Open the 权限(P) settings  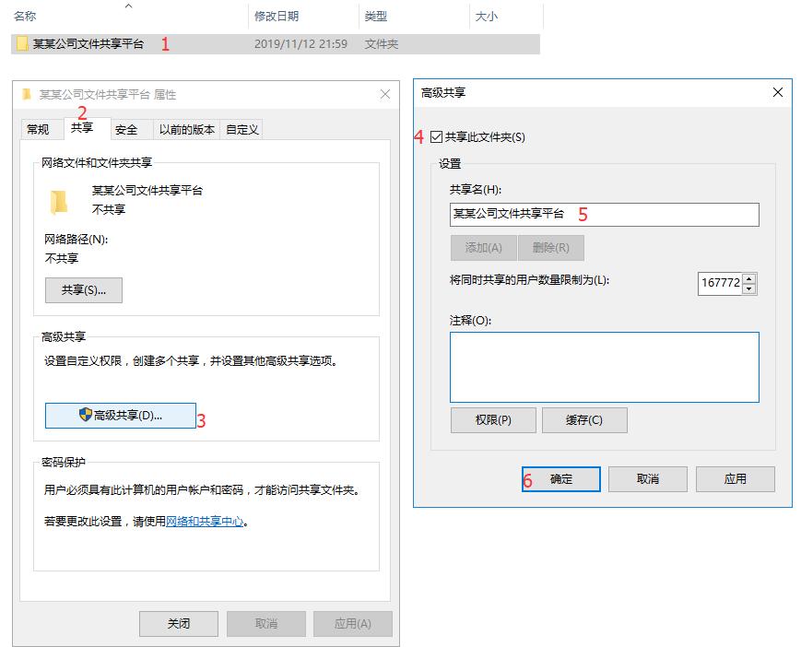click(x=491, y=419)
